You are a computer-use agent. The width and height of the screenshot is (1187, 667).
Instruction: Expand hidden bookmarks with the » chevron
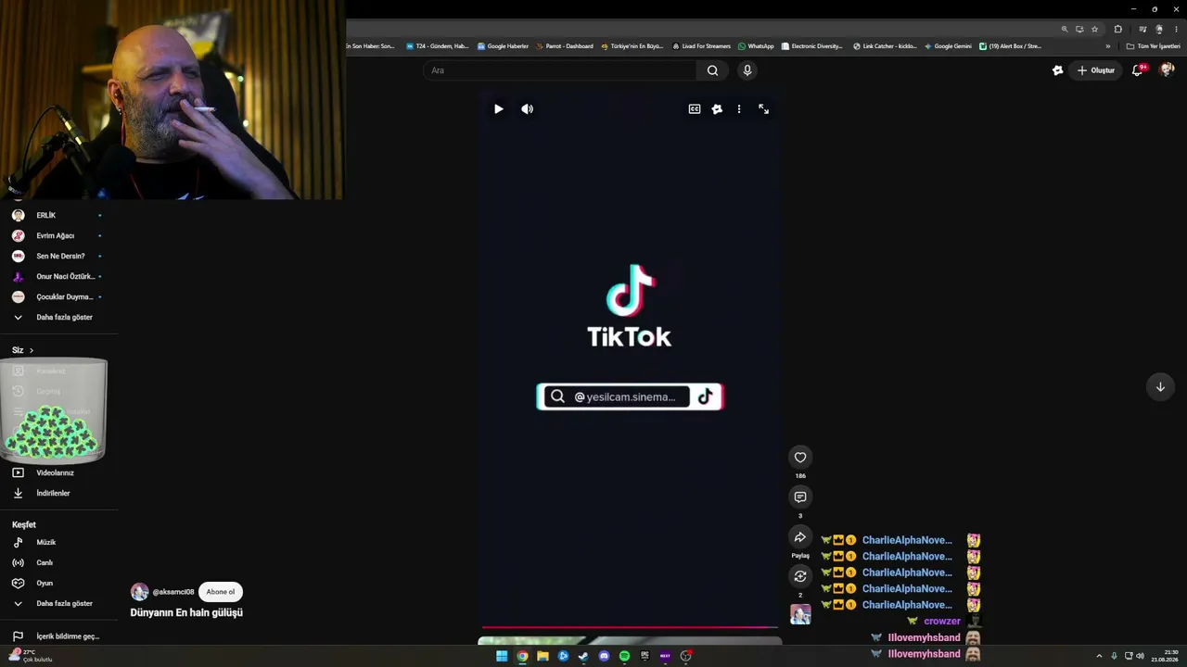tap(1107, 46)
